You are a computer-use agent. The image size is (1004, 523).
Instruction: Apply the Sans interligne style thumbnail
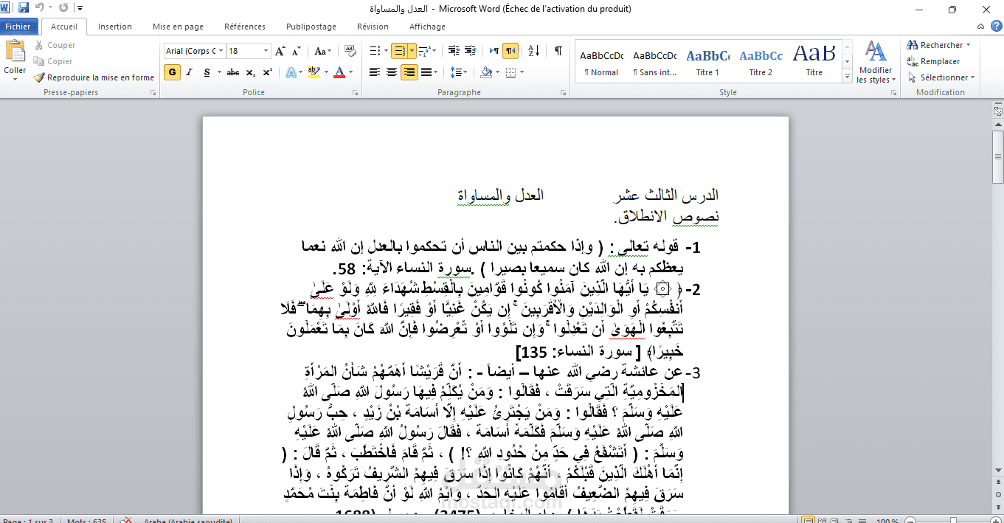(654, 61)
